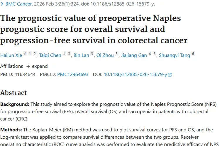This screenshot has width=220, height=146.
Task: Click affiliation superscript 6 after Shuangyi Tang
Action: pyautogui.click(x=193, y=54)
